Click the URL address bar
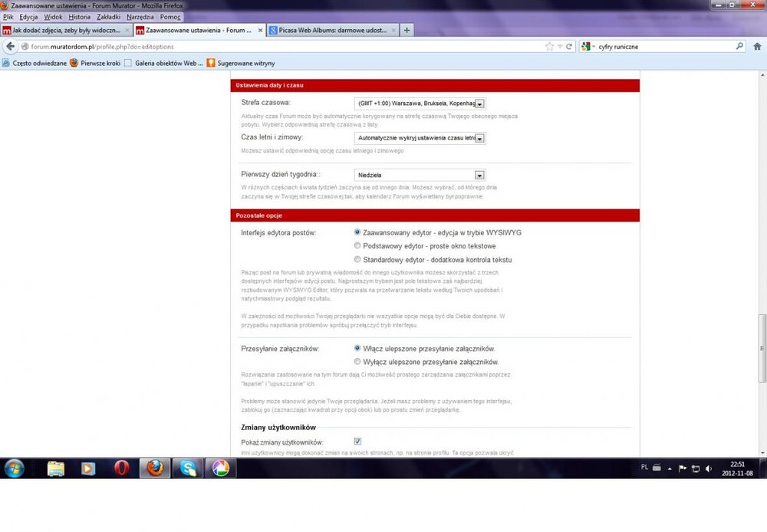Viewport: 767px width, 532px height. [284, 47]
